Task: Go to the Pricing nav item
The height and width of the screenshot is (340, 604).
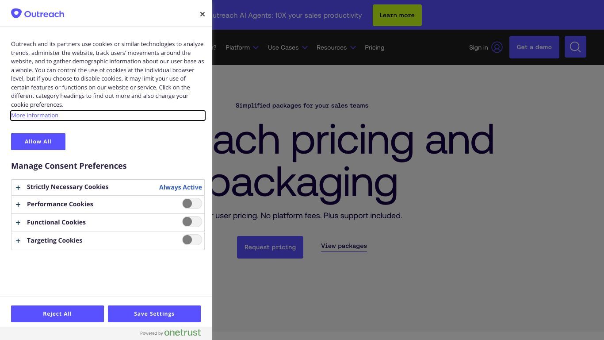Action: click(x=375, y=47)
